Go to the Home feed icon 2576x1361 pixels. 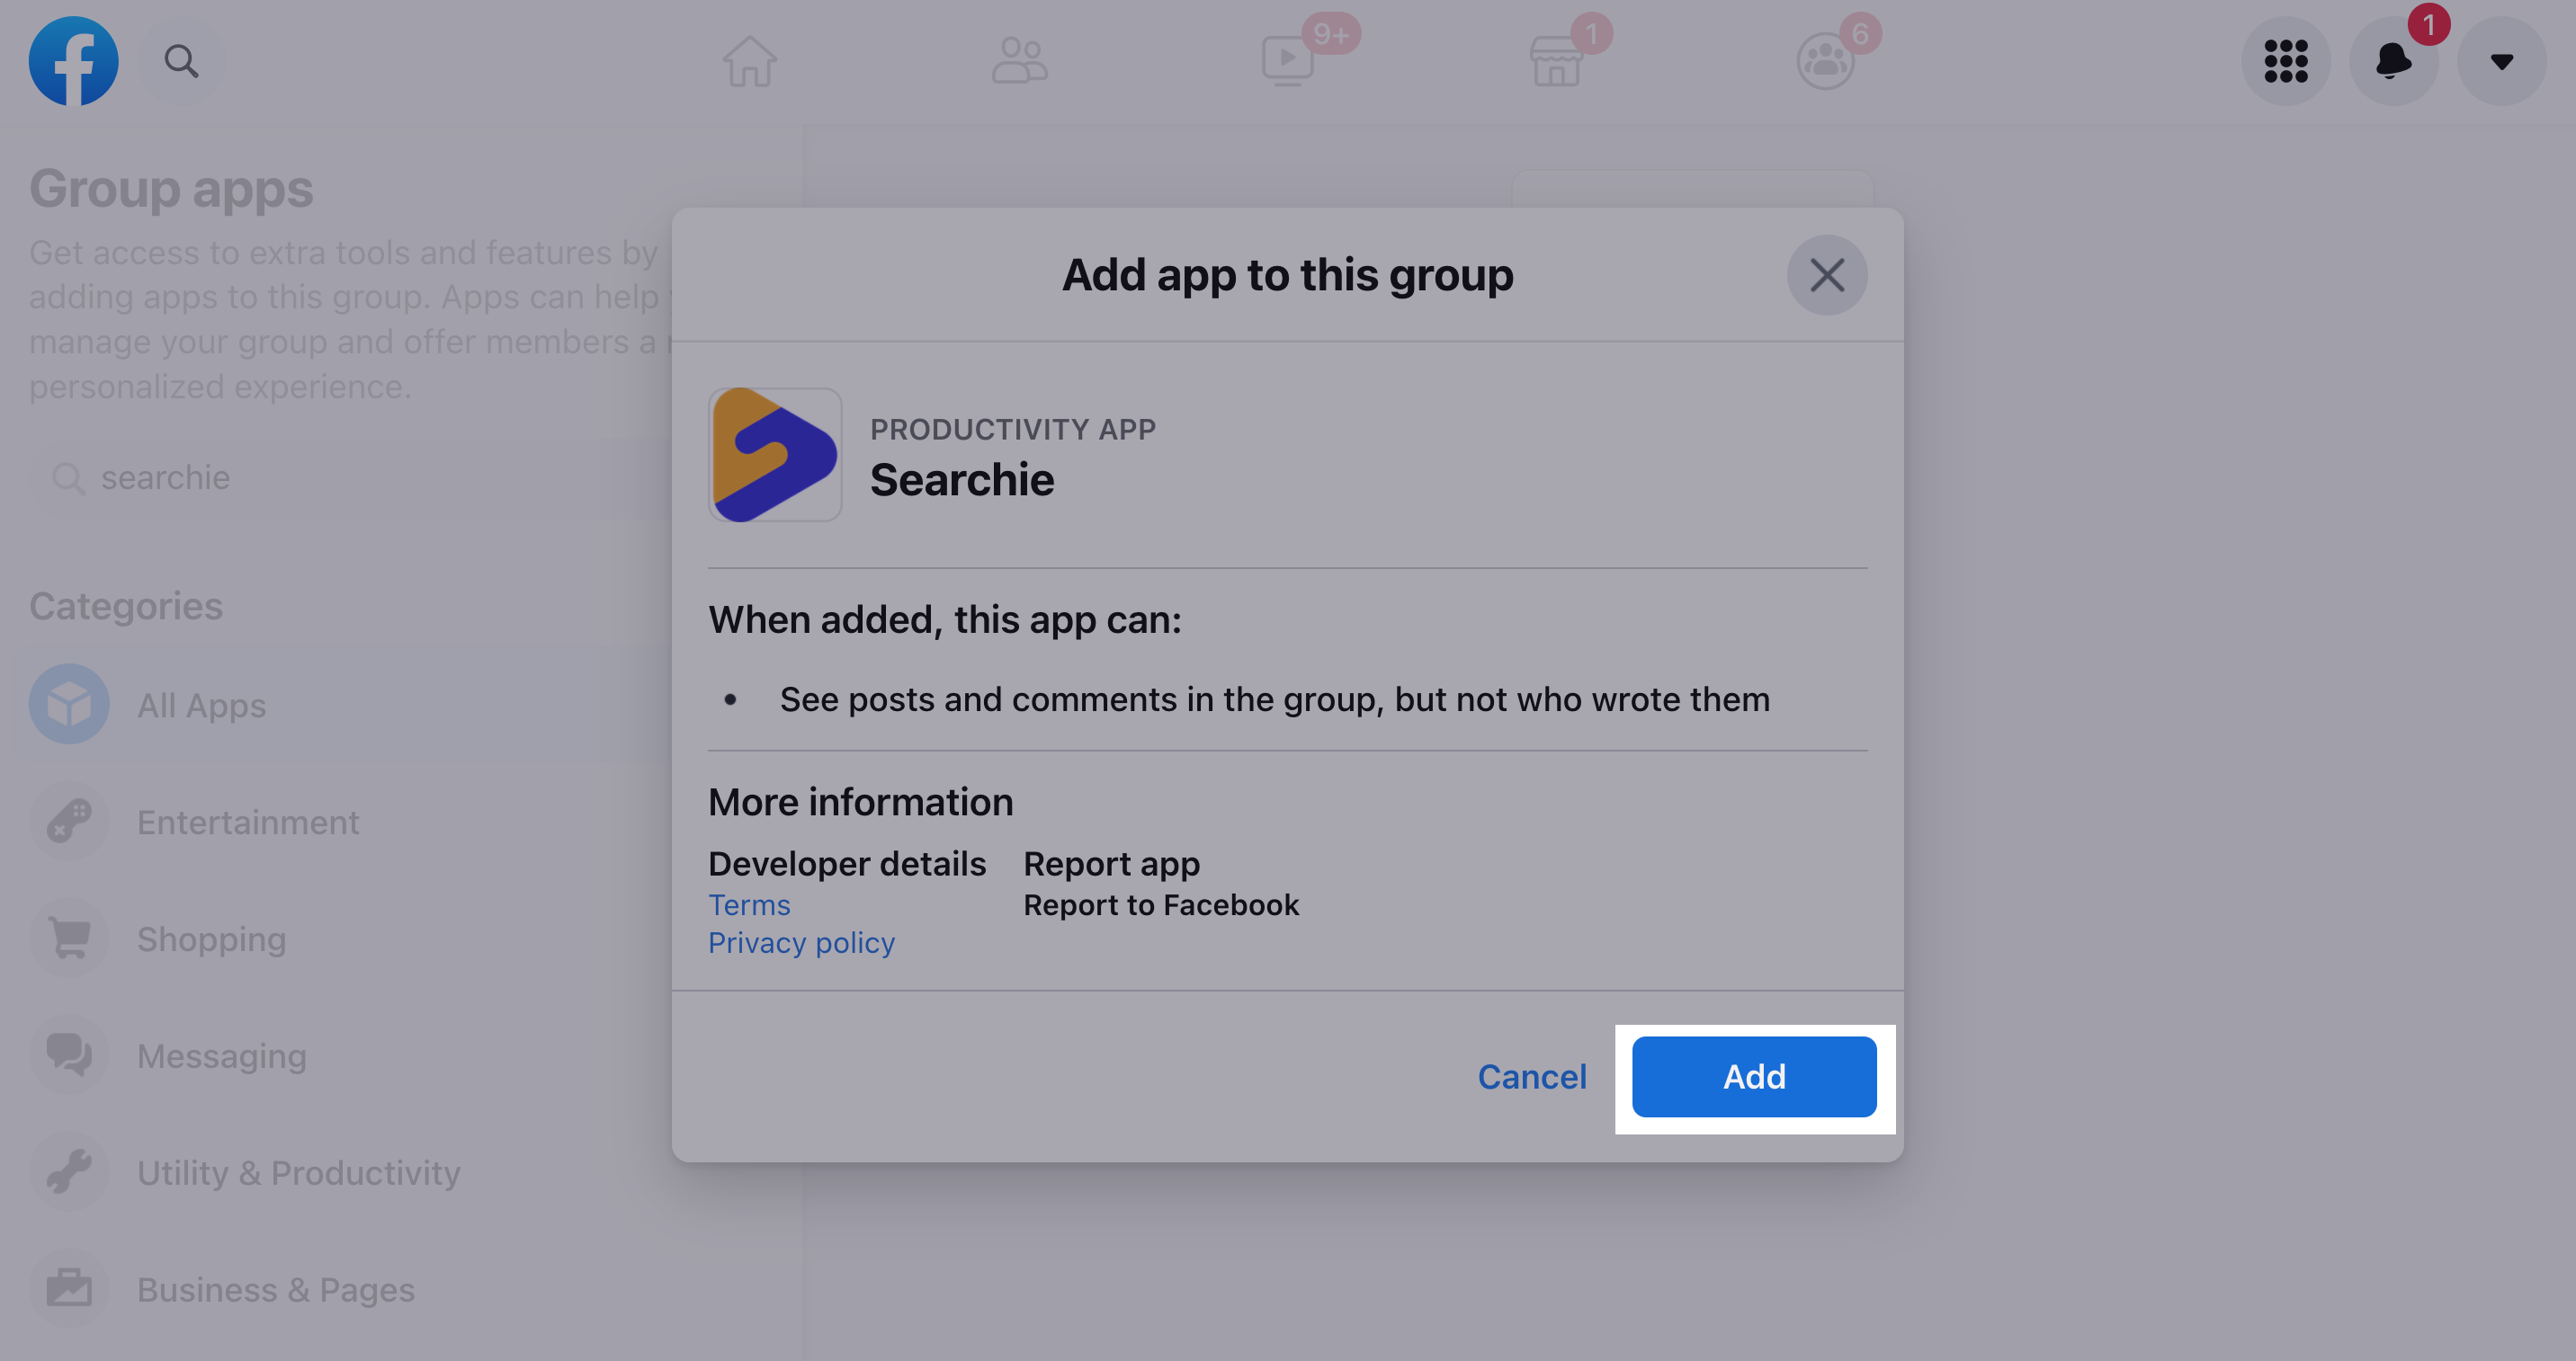750,61
